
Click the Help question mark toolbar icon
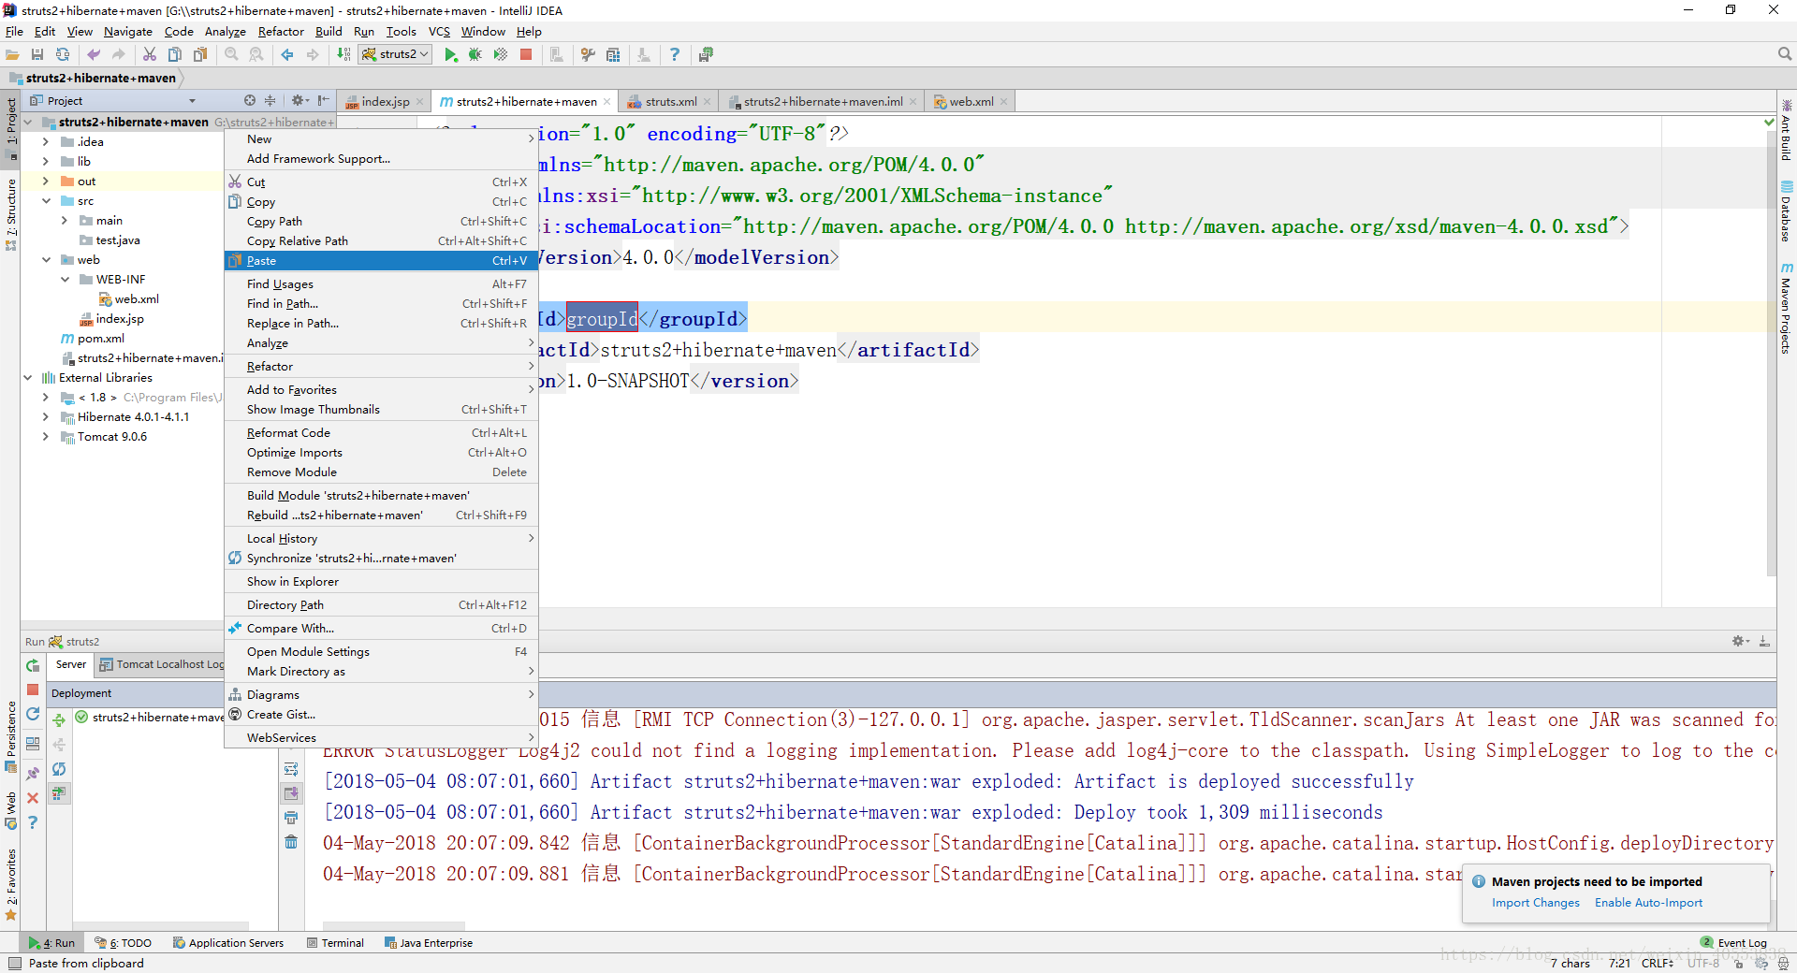point(675,54)
